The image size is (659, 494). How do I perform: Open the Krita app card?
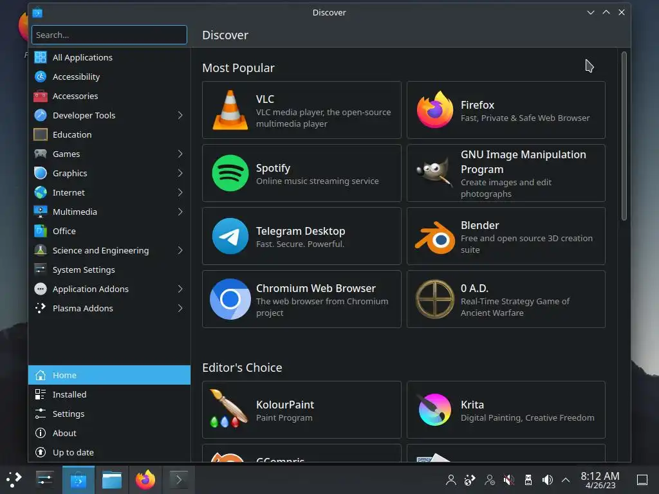pyautogui.click(x=506, y=410)
